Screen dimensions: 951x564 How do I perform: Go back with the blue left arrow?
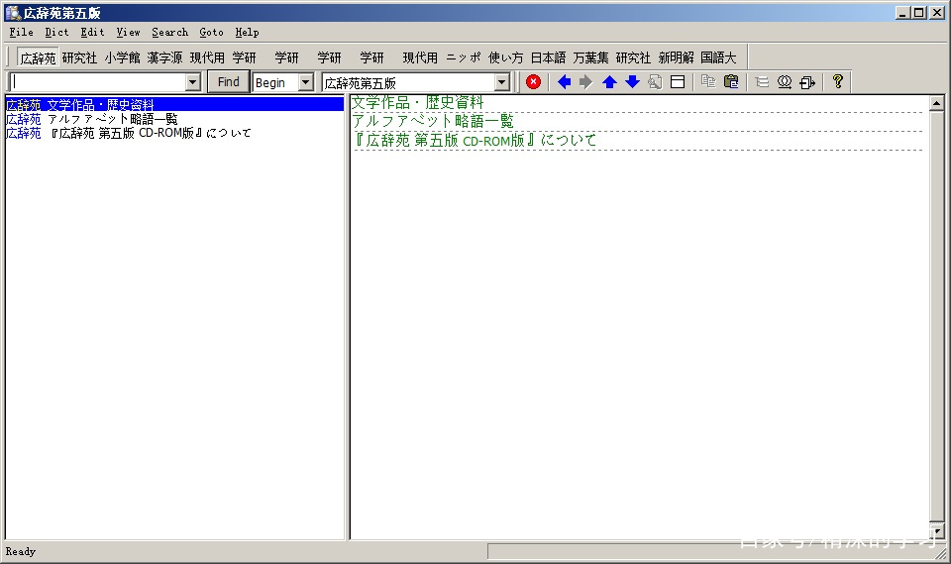[x=564, y=82]
